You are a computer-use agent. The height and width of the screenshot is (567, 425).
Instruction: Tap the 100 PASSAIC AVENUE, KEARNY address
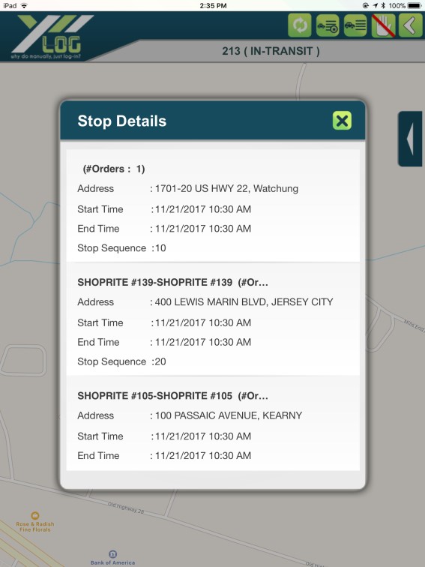tap(229, 415)
